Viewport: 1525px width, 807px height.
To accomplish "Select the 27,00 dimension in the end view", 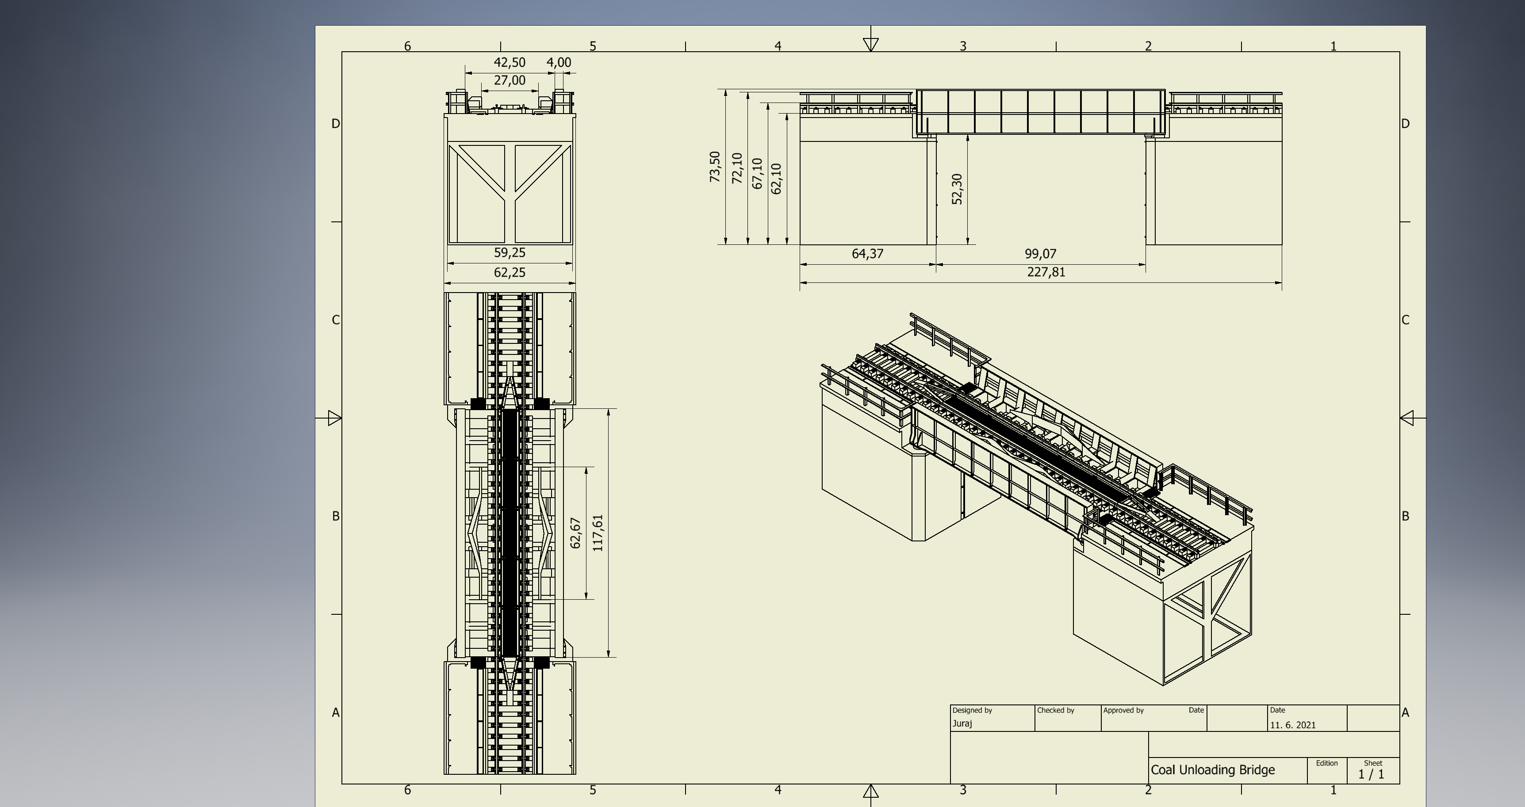I will (509, 80).
